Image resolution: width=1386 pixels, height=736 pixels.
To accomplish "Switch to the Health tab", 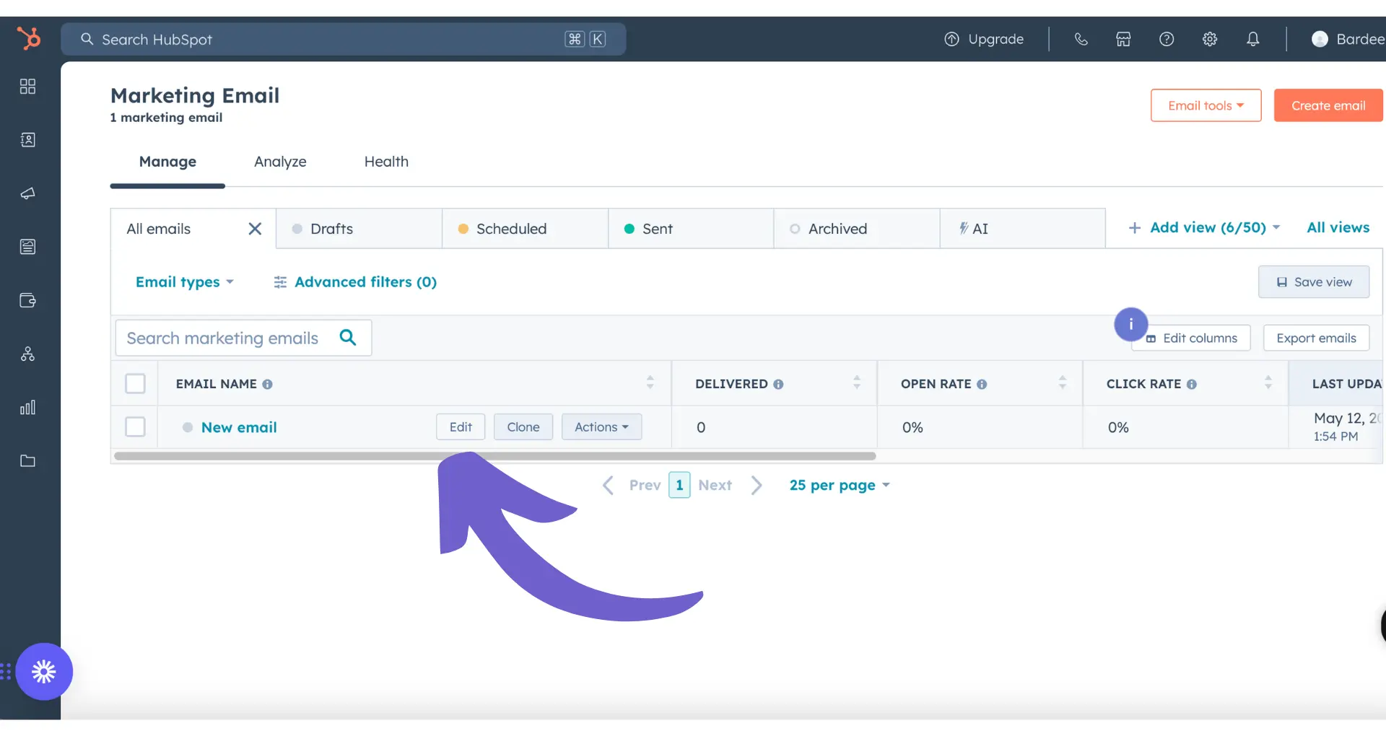I will [x=386, y=162].
